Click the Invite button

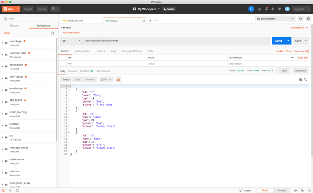169,9
